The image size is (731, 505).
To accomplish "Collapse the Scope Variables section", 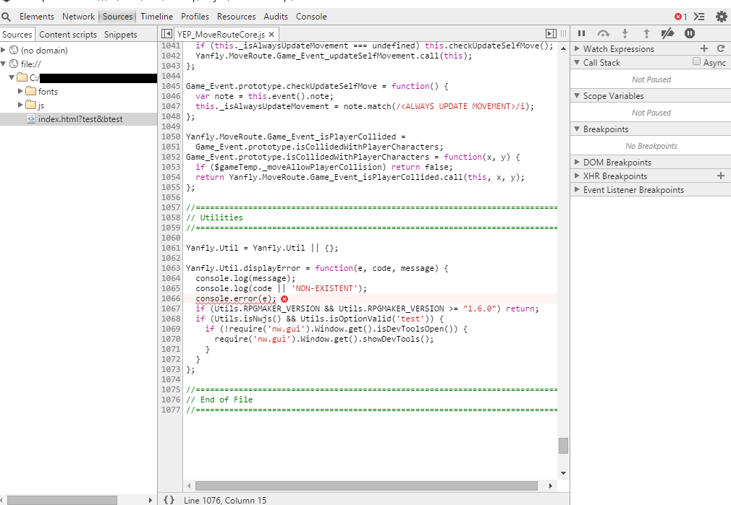I will pos(577,95).
